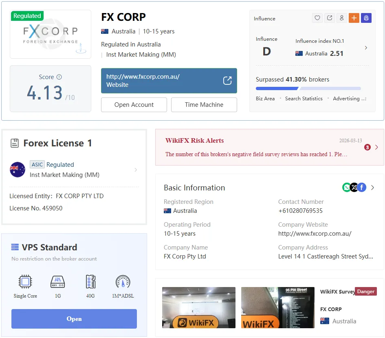The height and width of the screenshot is (338, 385).
Task: Expand the WikiFX Risk Alerts chevron
Action: pyautogui.click(x=377, y=147)
